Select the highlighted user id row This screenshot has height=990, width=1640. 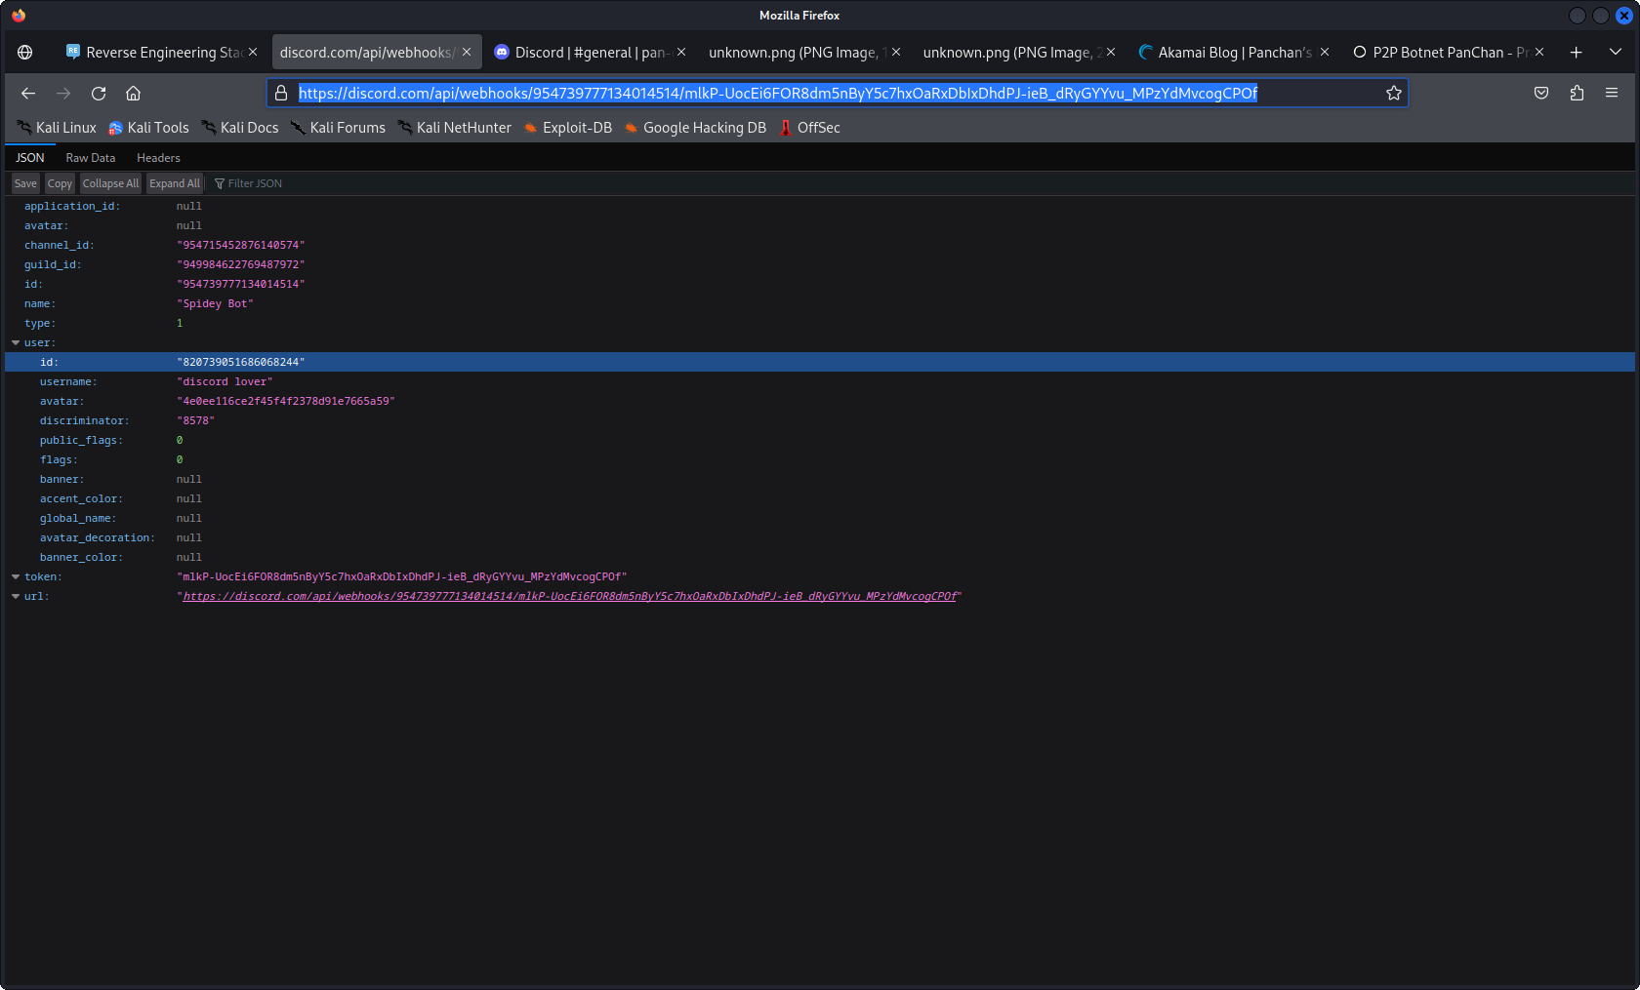coord(820,362)
